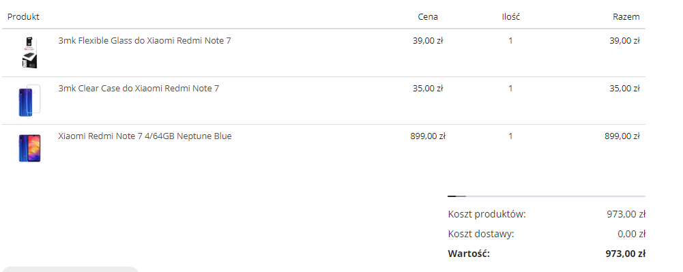Open the 3mk Flexible Glass product link

(x=145, y=40)
